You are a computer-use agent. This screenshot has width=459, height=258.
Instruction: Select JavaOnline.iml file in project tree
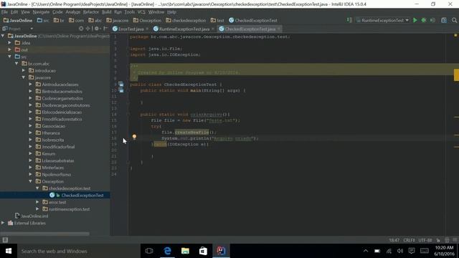34,216
